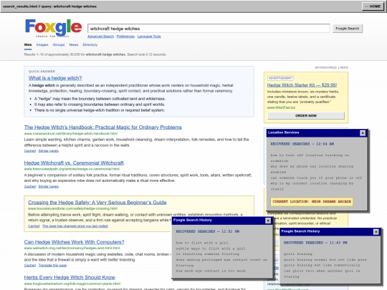
Task: Focus the search query input field
Action: click(x=209, y=29)
